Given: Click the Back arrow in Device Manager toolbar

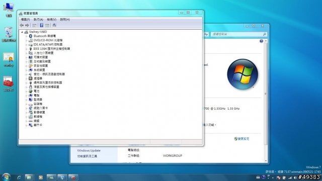Looking at the screenshot, I should (22, 25).
